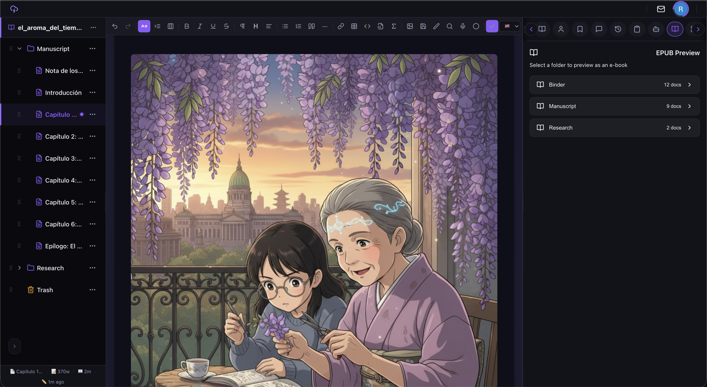Select the EPUB Preview tab icon
The width and height of the screenshot is (707, 387).
(x=675, y=29)
